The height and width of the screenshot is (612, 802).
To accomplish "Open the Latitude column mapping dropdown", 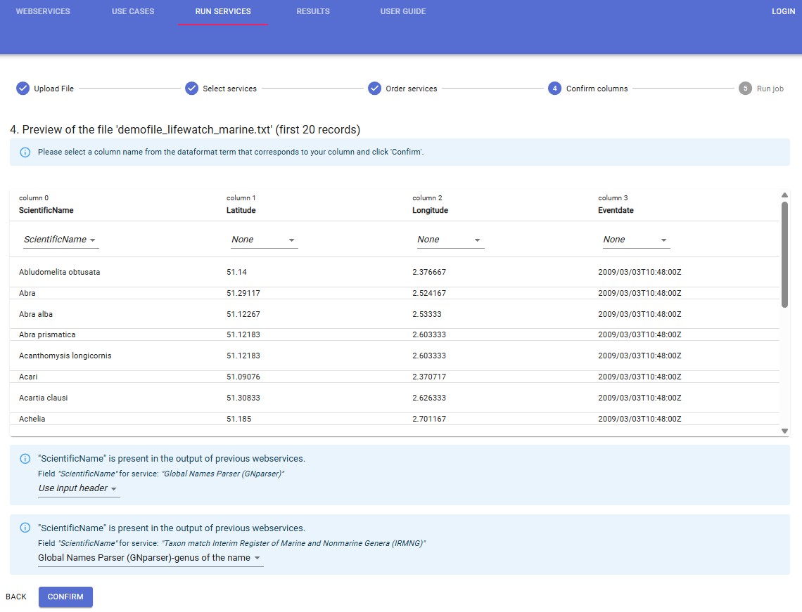I will [x=264, y=240].
